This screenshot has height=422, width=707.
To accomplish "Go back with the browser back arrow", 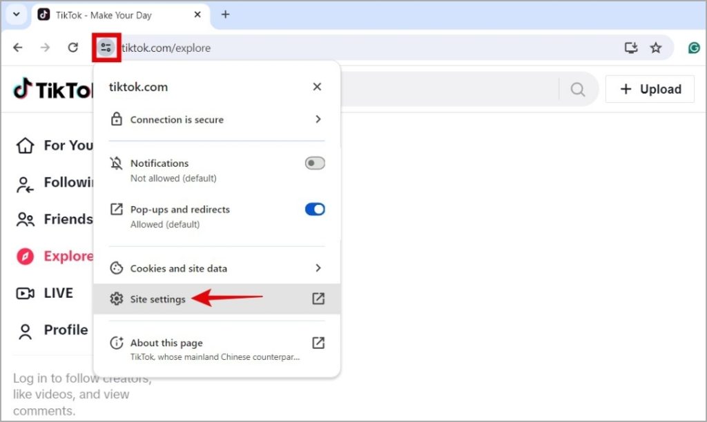I will 18,48.
